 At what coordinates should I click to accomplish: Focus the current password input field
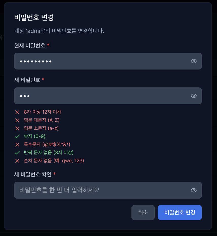101,61
